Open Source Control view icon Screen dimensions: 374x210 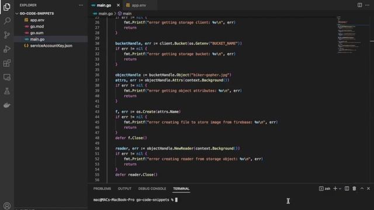[x=7, y=35]
